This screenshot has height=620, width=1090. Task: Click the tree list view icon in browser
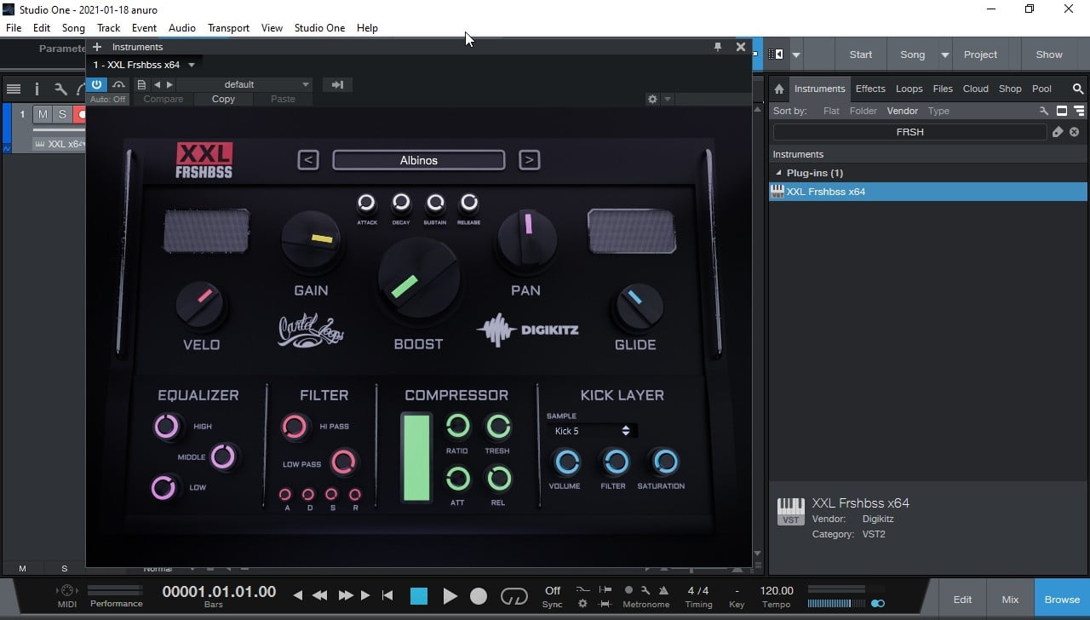(1079, 111)
